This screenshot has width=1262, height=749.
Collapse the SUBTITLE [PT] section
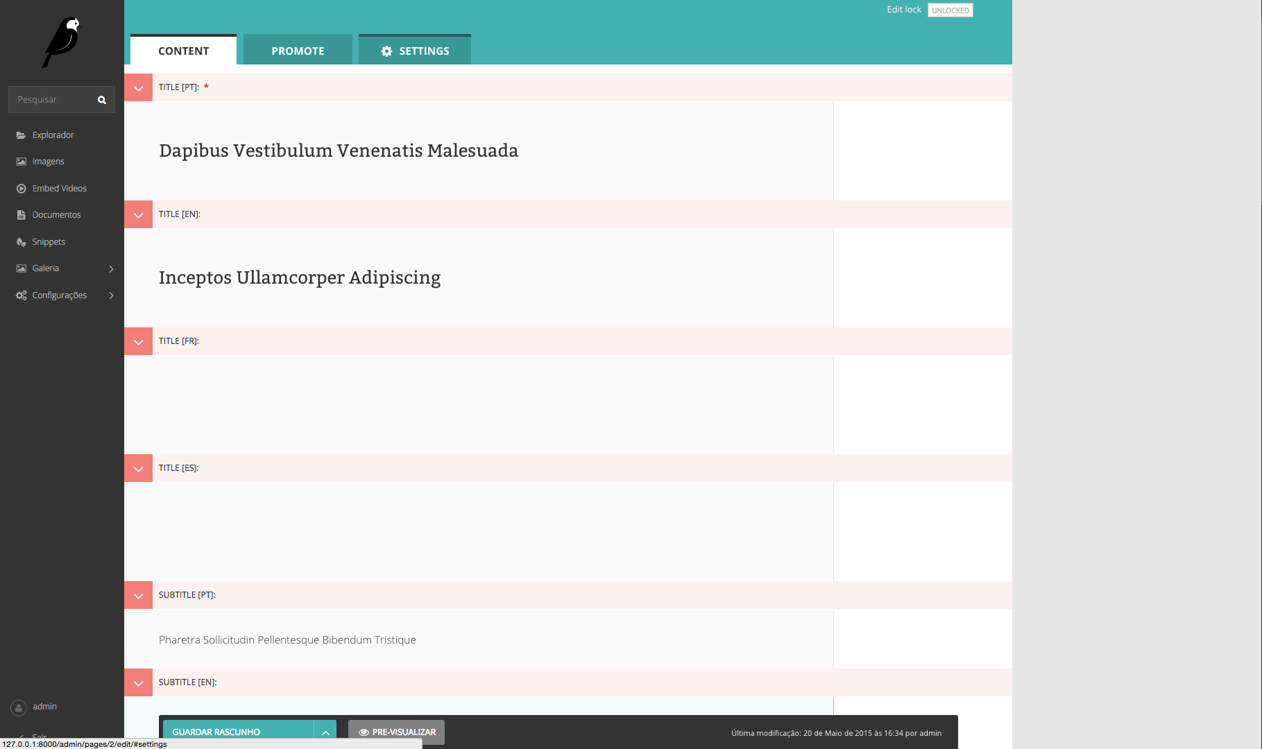pos(139,596)
